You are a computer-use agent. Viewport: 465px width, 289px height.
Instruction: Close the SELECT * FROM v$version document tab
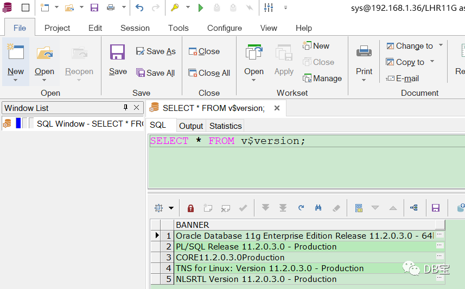[277, 108]
